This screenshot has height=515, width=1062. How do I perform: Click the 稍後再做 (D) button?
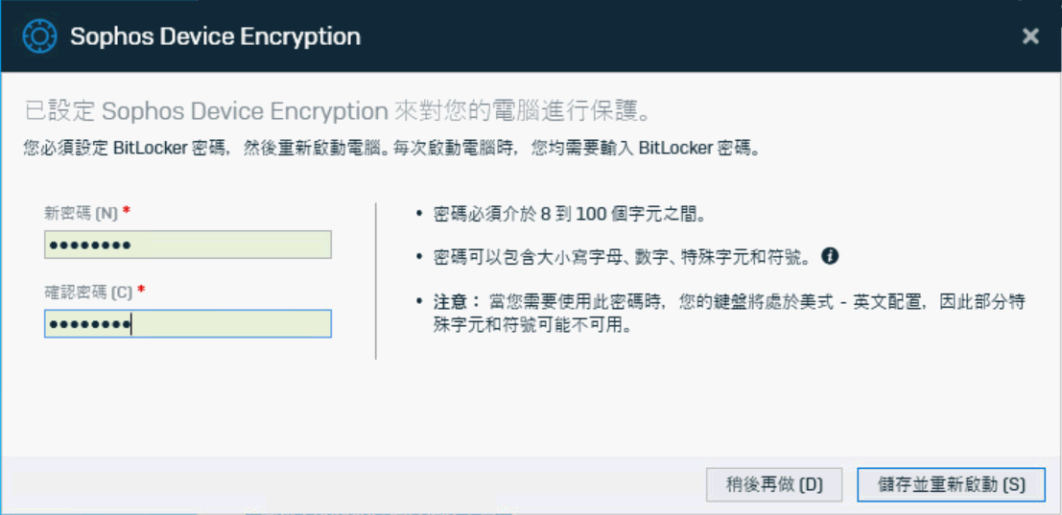click(774, 484)
